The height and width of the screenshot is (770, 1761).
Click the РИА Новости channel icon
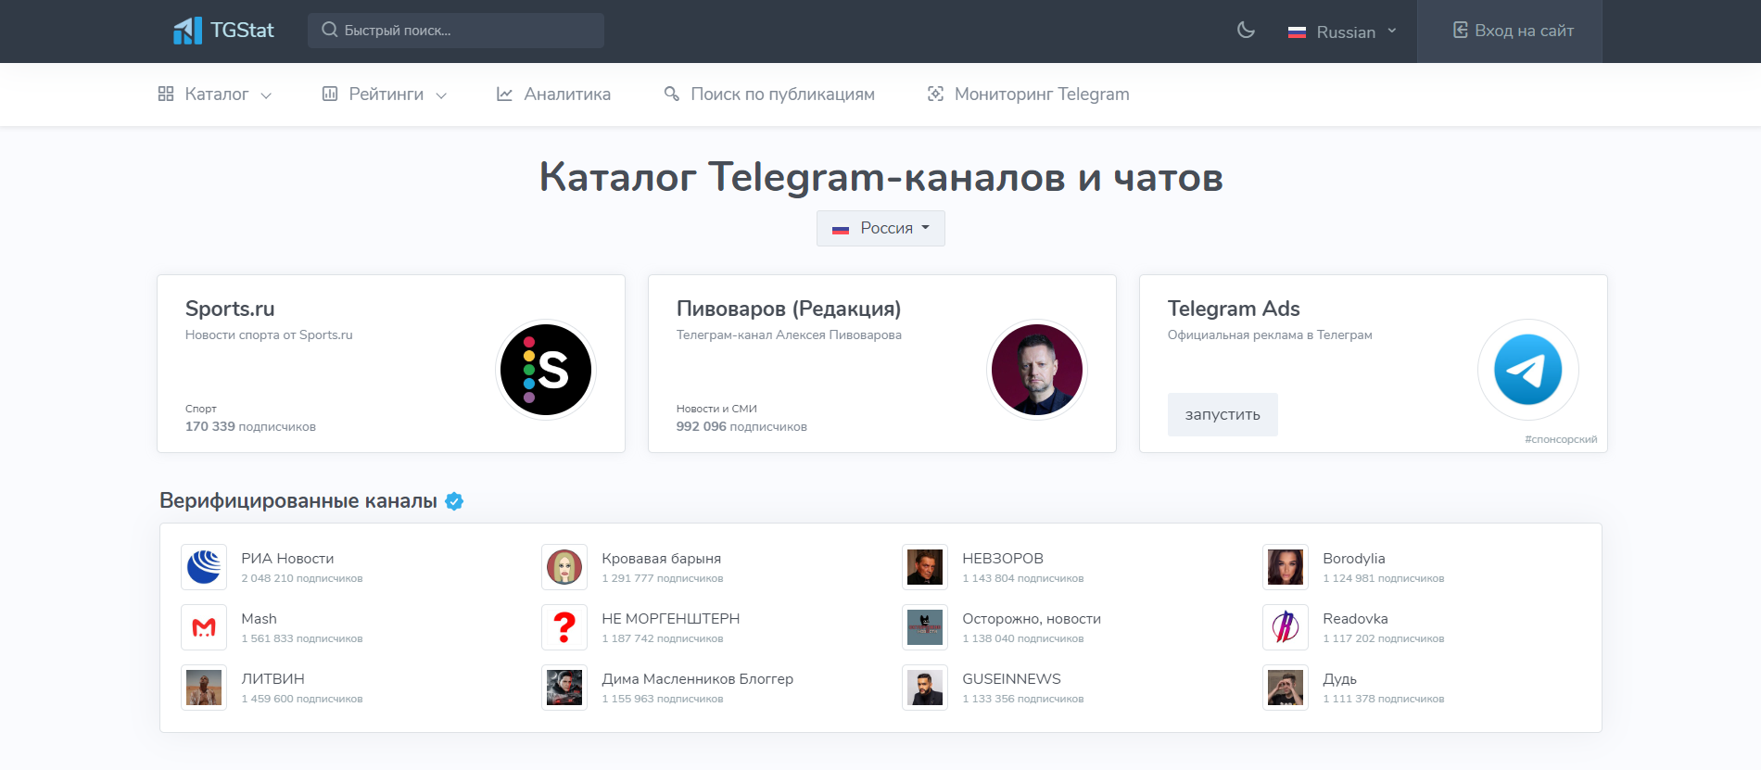[x=204, y=567]
